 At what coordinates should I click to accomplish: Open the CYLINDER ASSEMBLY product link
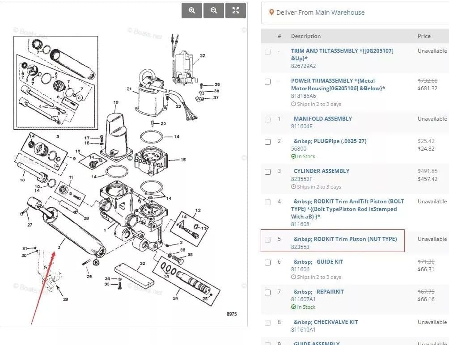pyautogui.click(x=322, y=171)
